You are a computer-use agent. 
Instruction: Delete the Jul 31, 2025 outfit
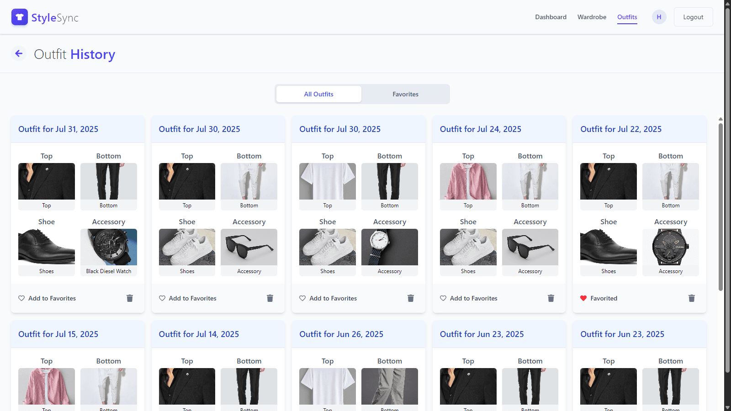point(130,298)
